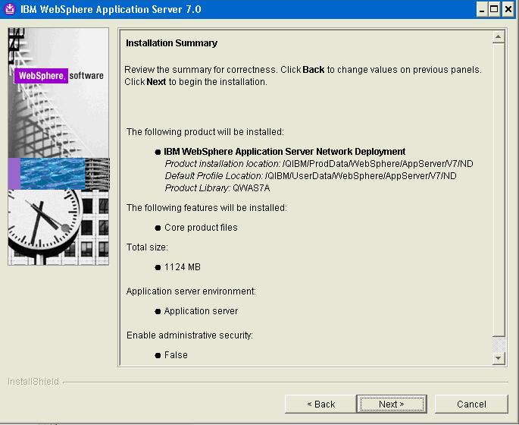The image size is (519, 425).
Task: Go back with the Back button
Action: tap(320, 404)
